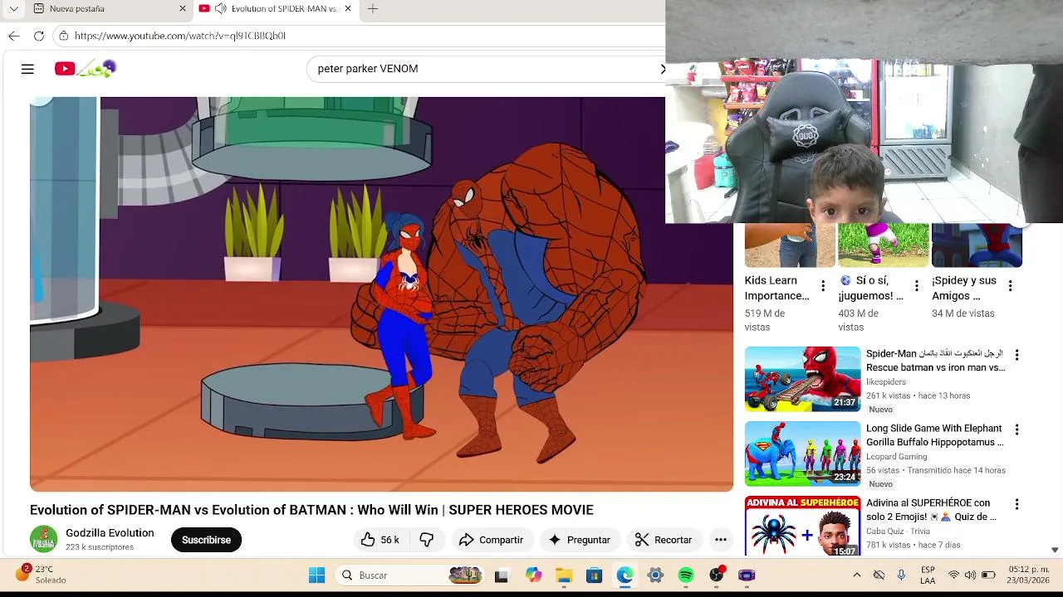The image size is (1063, 597).
Task: Dislike the video with thumbs down
Action: click(x=427, y=540)
